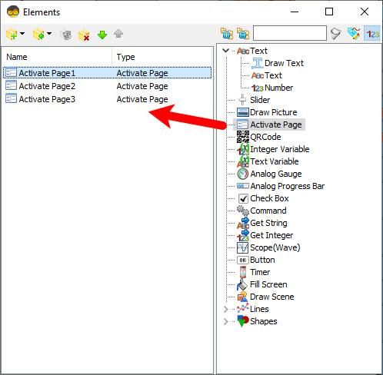Select the Draw Scene element
The width and height of the screenshot is (383, 375).
tap(272, 297)
